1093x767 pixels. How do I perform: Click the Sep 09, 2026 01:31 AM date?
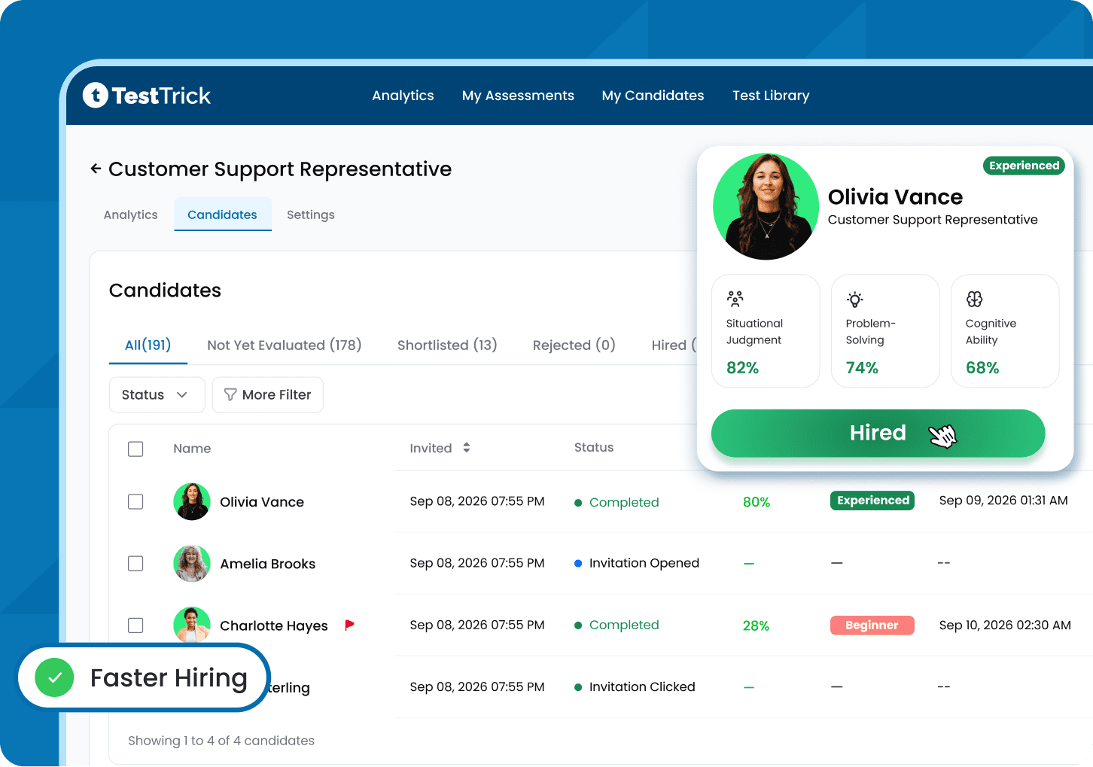coord(1003,501)
